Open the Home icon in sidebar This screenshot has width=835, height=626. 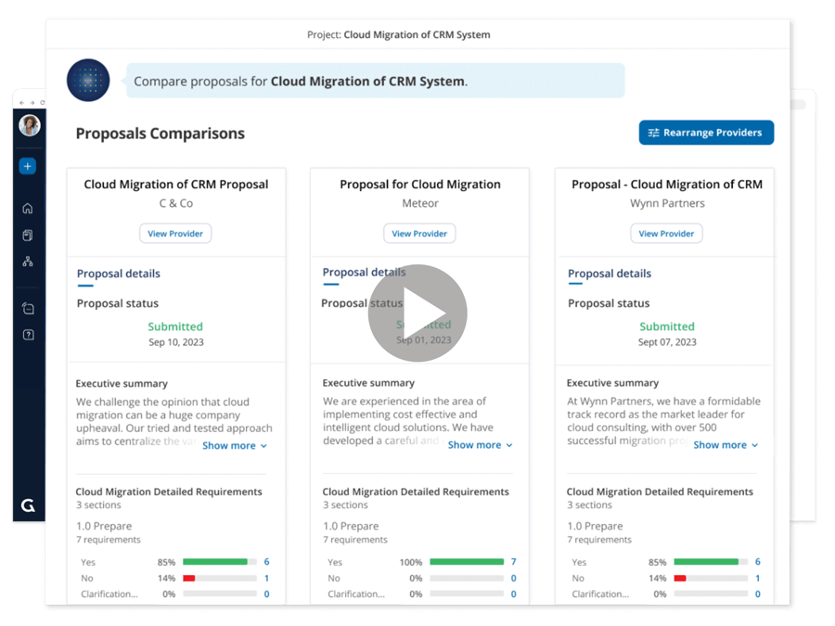pyautogui.click(x=28, y=209)
